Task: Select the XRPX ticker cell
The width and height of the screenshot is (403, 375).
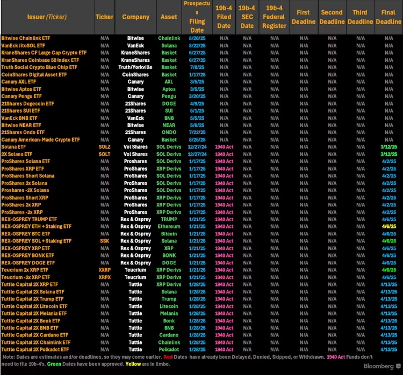Action: click(x=104, y=277)
